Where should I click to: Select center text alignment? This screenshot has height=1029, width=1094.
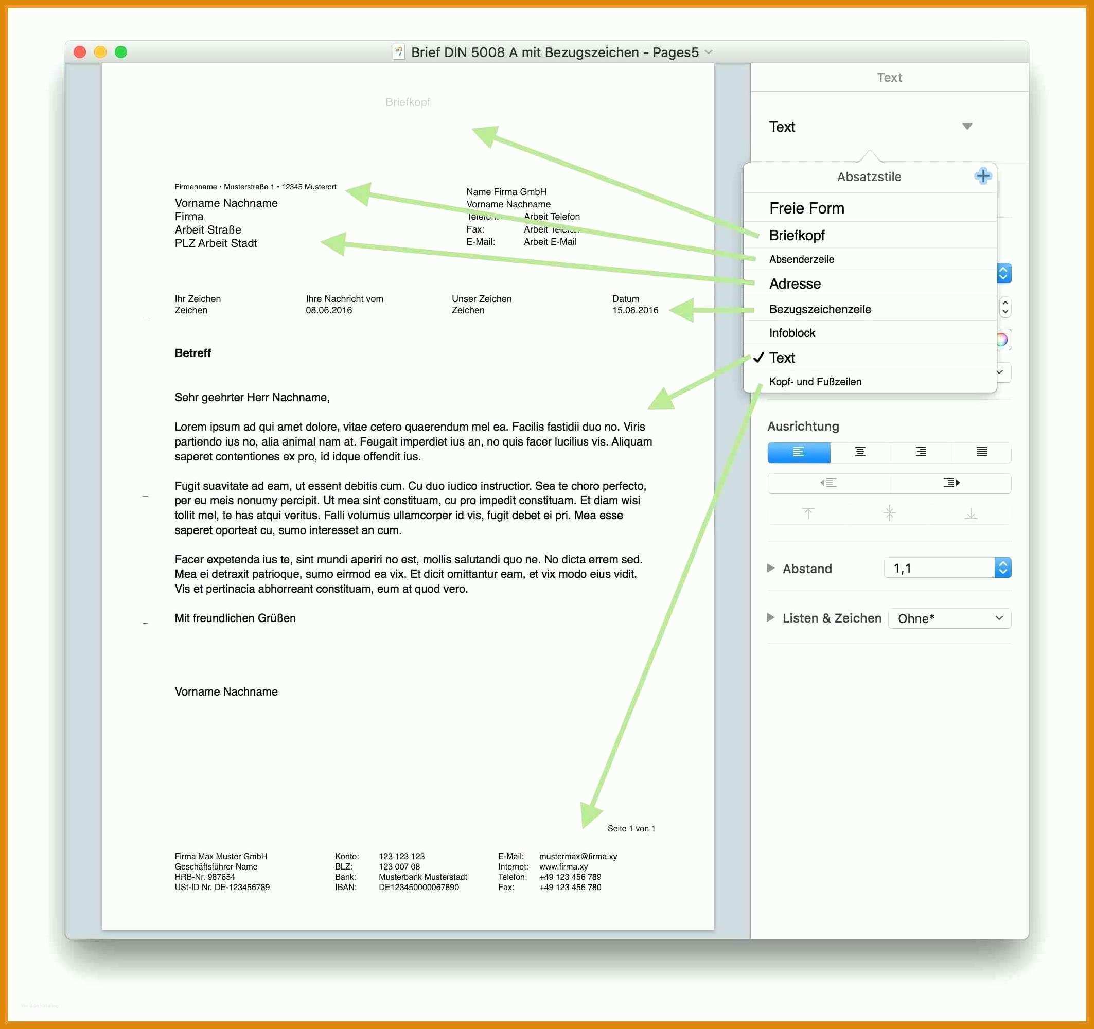(x=860, y=452)
